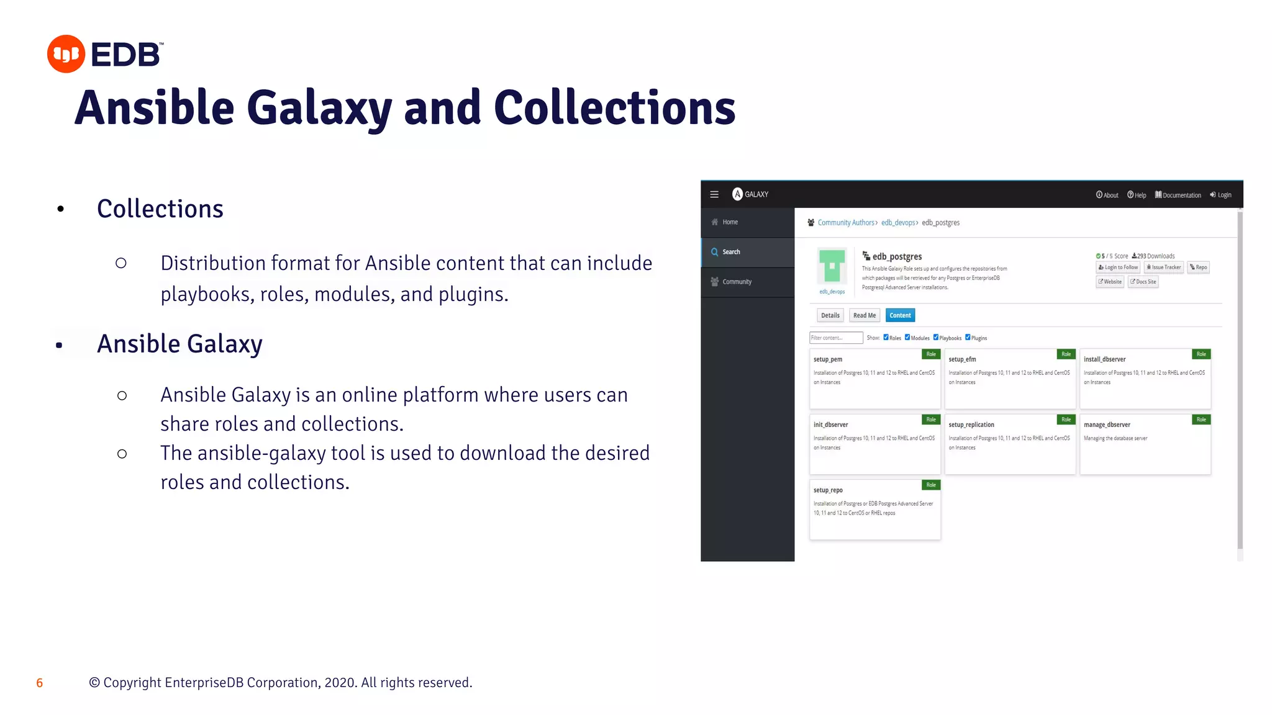The width and height of the screenshot is (1272, 715).
Task: Click the edb_postgres title heading
Action: (897, 256)
